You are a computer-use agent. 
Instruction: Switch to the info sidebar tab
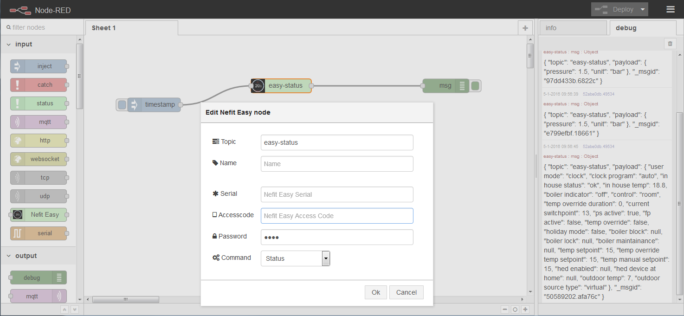click(x=573, y=28)
